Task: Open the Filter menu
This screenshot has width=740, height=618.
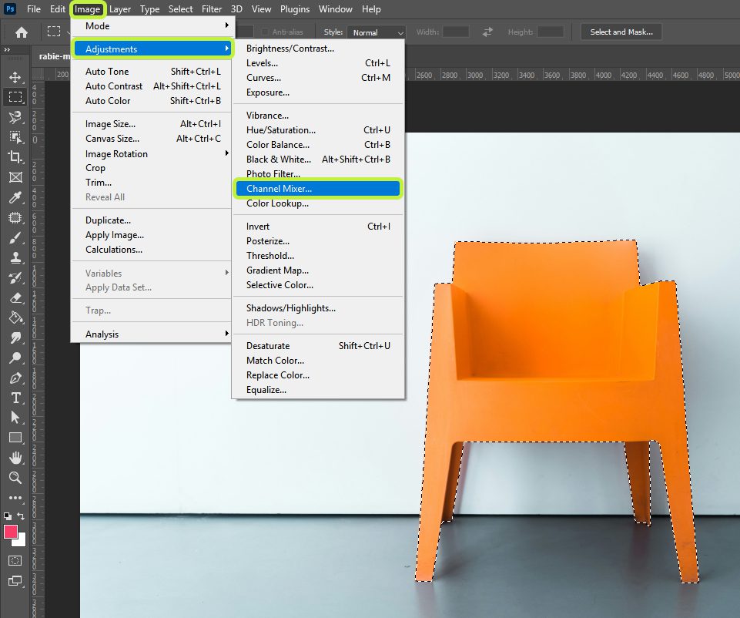Action: (x=212, y=9)
